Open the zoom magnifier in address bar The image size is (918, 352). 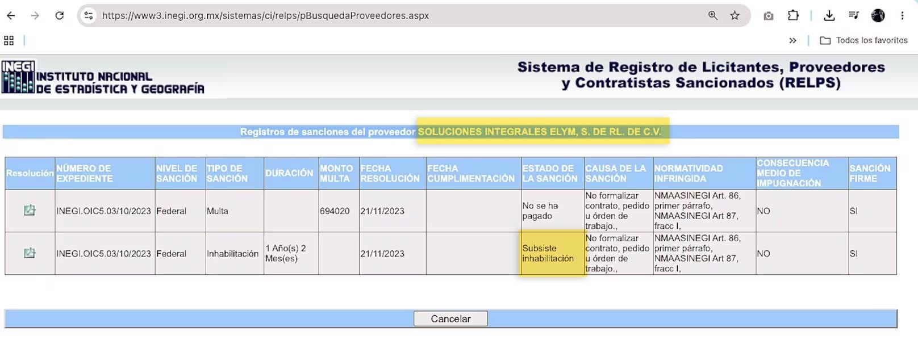712,16
